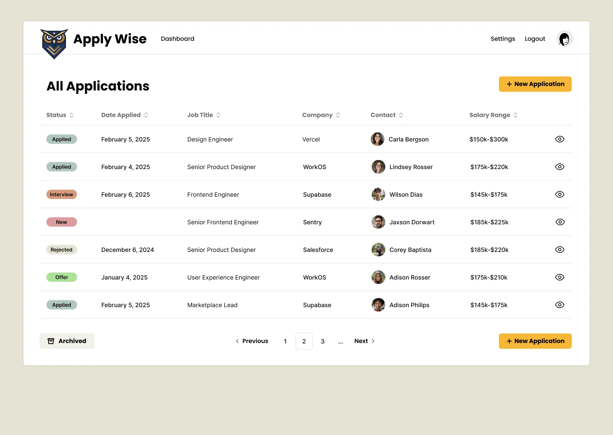
Task: Click Next to advance the page
Action: (x=364, y=341)
